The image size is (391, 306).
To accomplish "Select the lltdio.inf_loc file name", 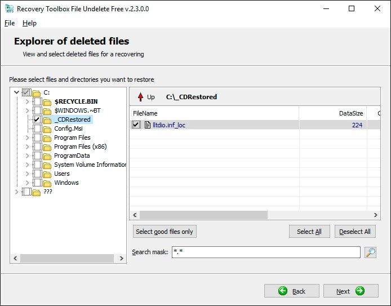I will tap(169, 125).
